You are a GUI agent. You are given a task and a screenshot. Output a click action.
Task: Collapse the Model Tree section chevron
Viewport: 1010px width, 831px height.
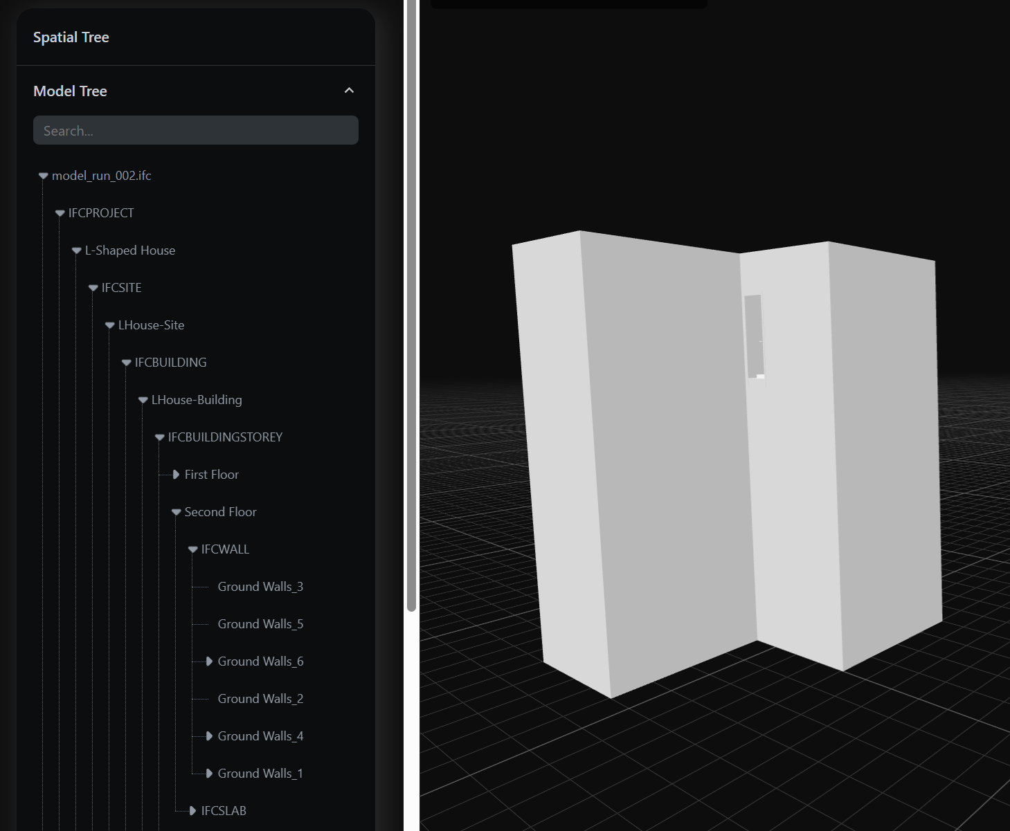[x=349, y=91]
